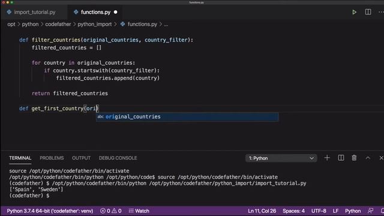Screen dimensions: 384x216
Task: Kill the terminal with trash icon
Action: 354,158
